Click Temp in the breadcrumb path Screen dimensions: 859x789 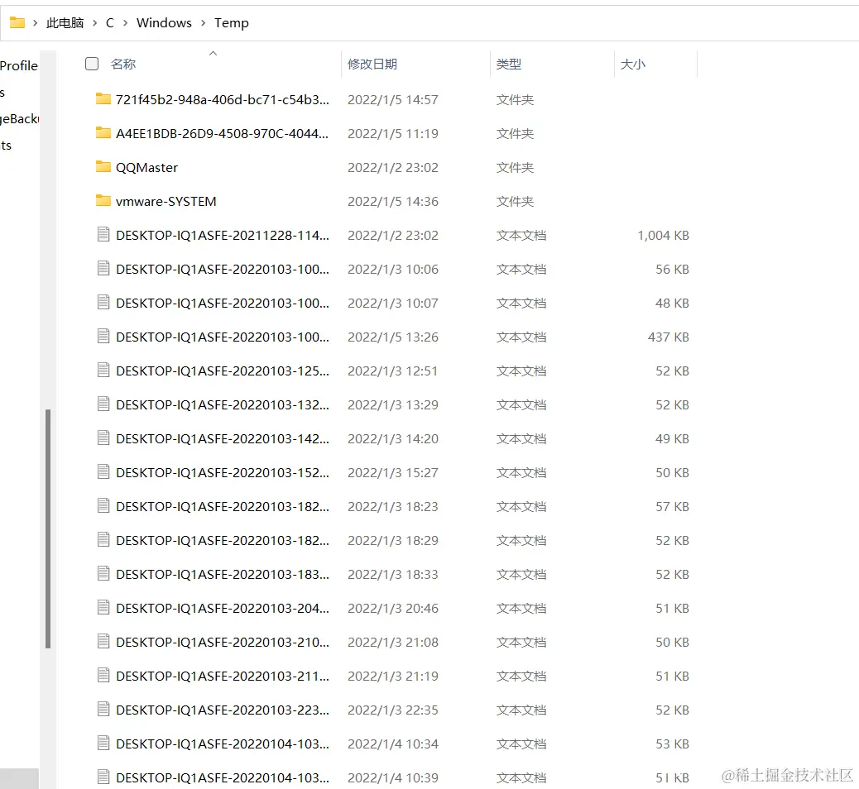(x=231, y=23)
